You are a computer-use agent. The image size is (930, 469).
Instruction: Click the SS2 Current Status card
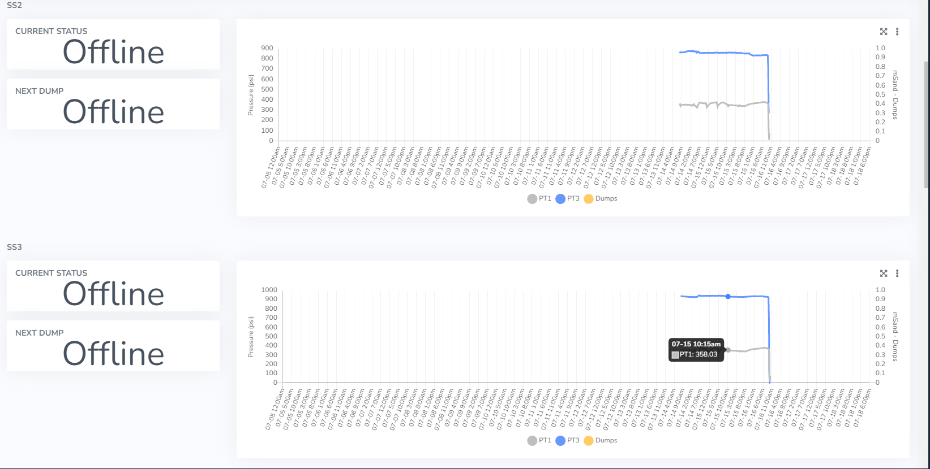pyautogui.click(x=113, y=44)
